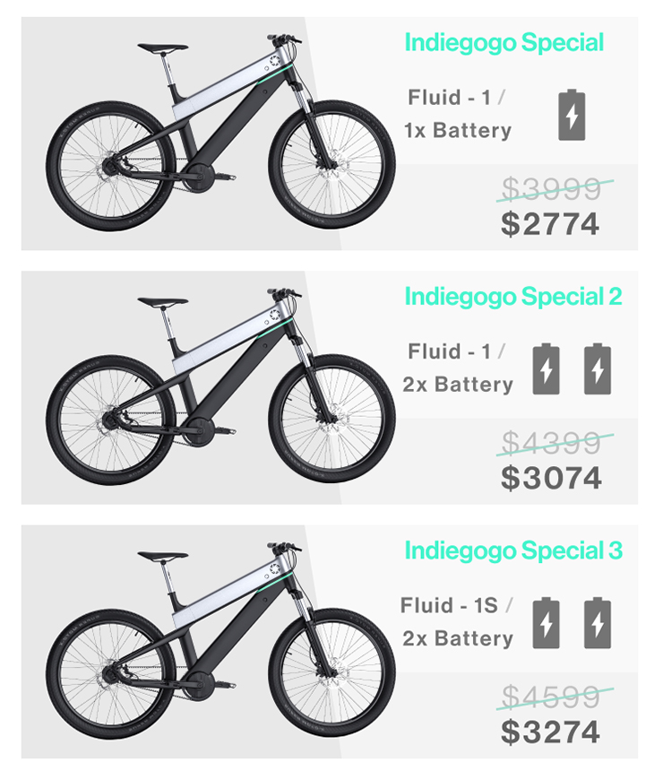Click the "Fluid - 1S / 2x Battery" text

pyautogui.click(x=457, y=622)
